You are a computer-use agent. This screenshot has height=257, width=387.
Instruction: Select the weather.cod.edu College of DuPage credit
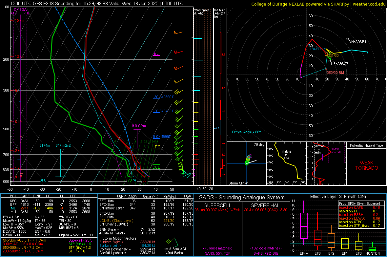[318, 4]
